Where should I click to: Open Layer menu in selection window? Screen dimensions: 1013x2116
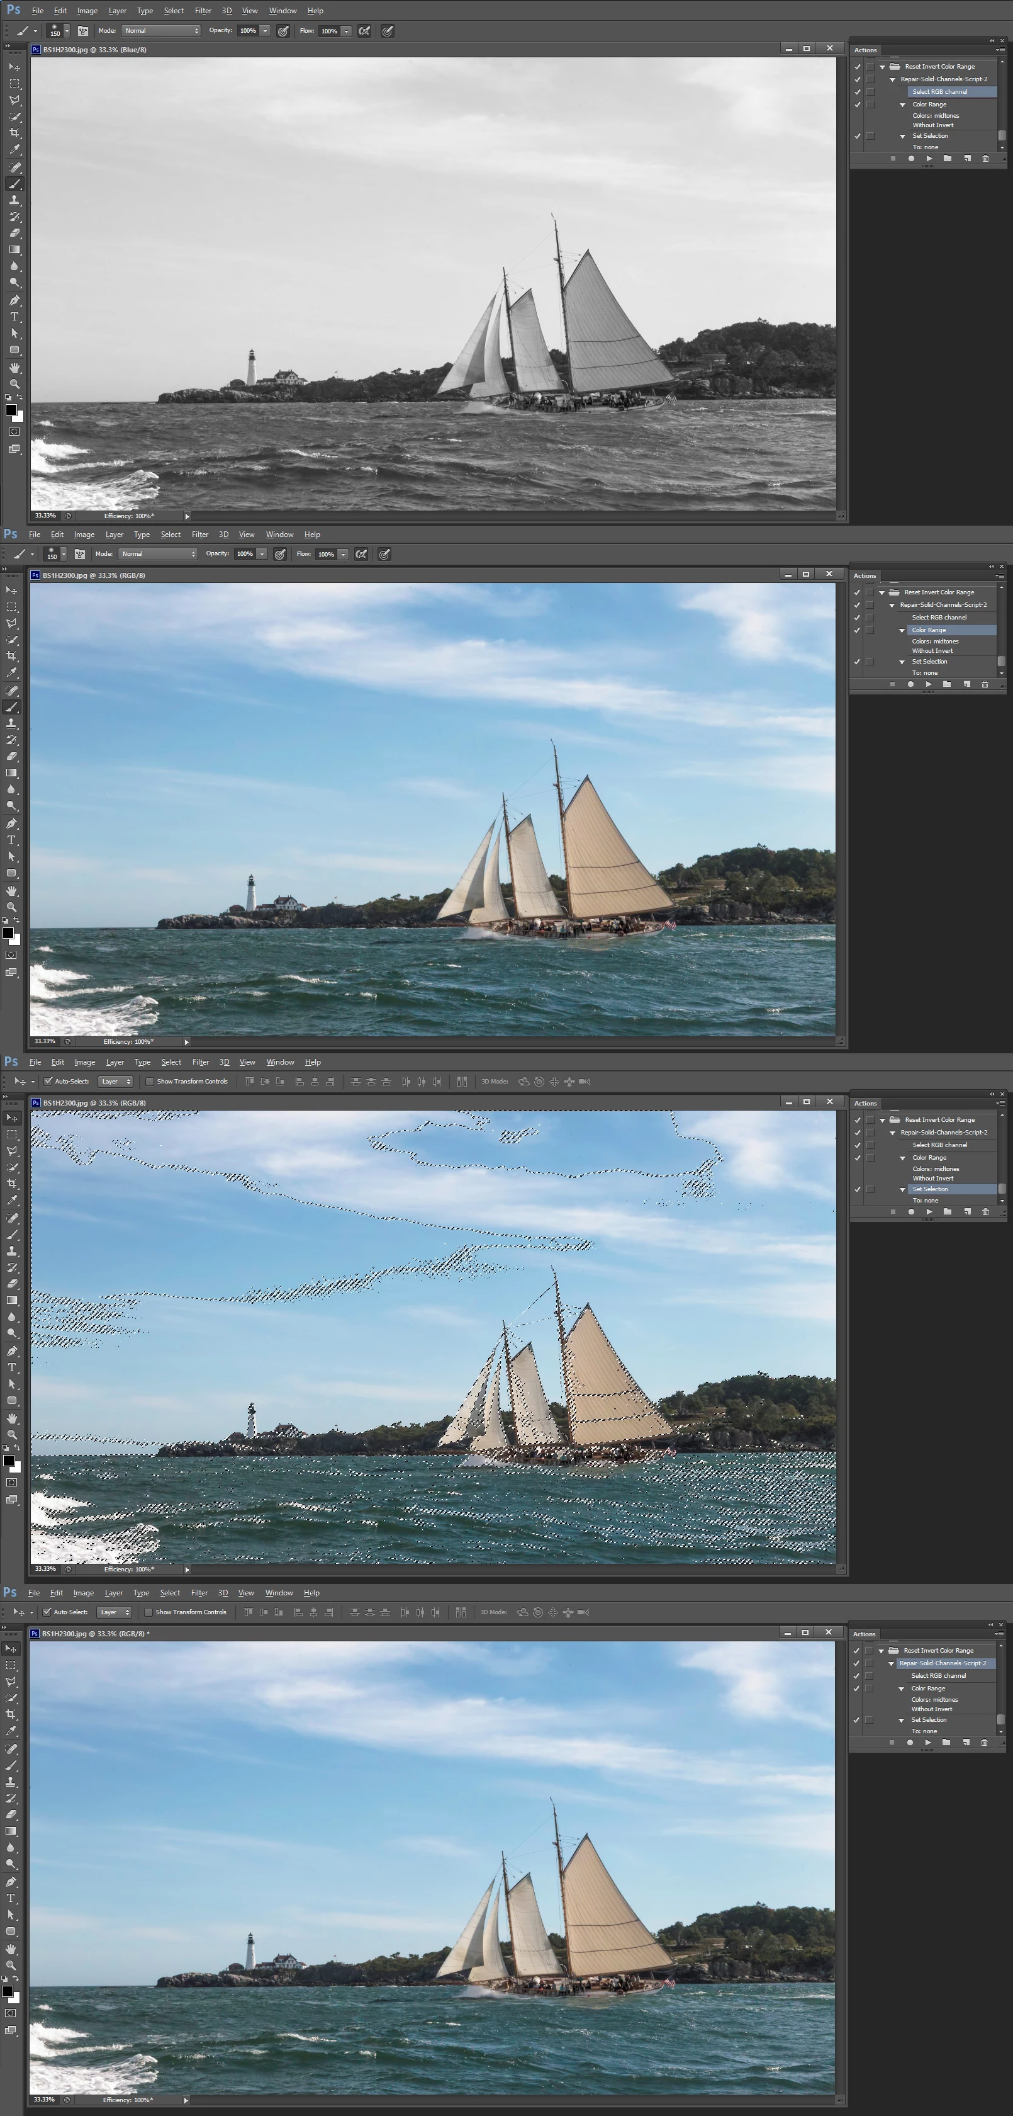coord(115,1061)
